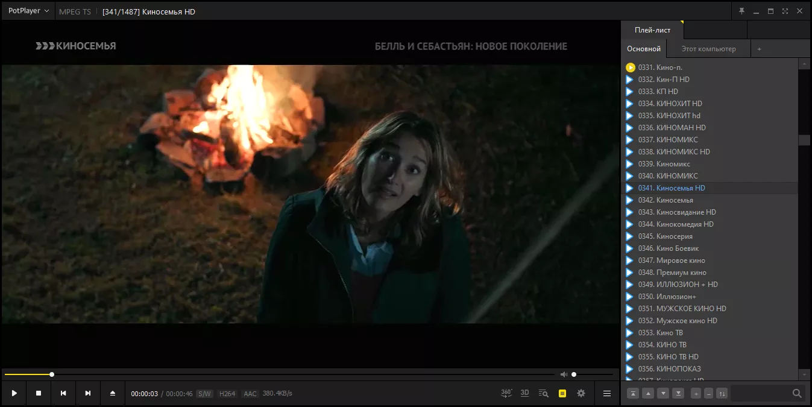The height and width of the screenshot is (407, 812).
Task: Select channel 0348. Премиум кино
Action: [710, 273]
